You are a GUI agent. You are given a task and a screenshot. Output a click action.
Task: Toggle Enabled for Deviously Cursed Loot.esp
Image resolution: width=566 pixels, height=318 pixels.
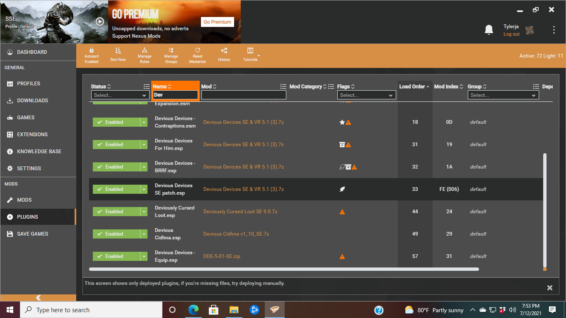pyautogui.click(x=116, y=212)
